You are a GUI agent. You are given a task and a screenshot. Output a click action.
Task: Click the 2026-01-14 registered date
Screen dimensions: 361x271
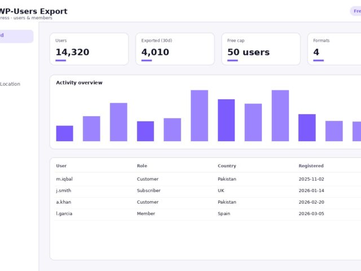(x=311, y=191)
